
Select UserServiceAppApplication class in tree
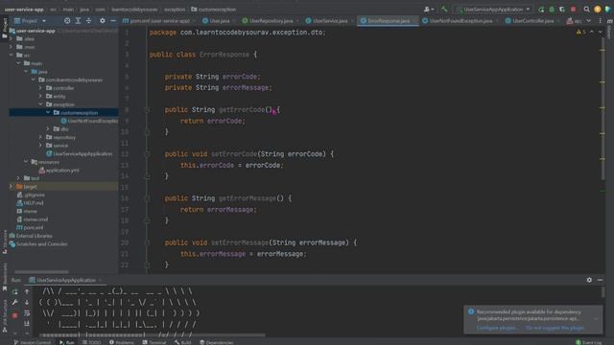tap(79, 153)
